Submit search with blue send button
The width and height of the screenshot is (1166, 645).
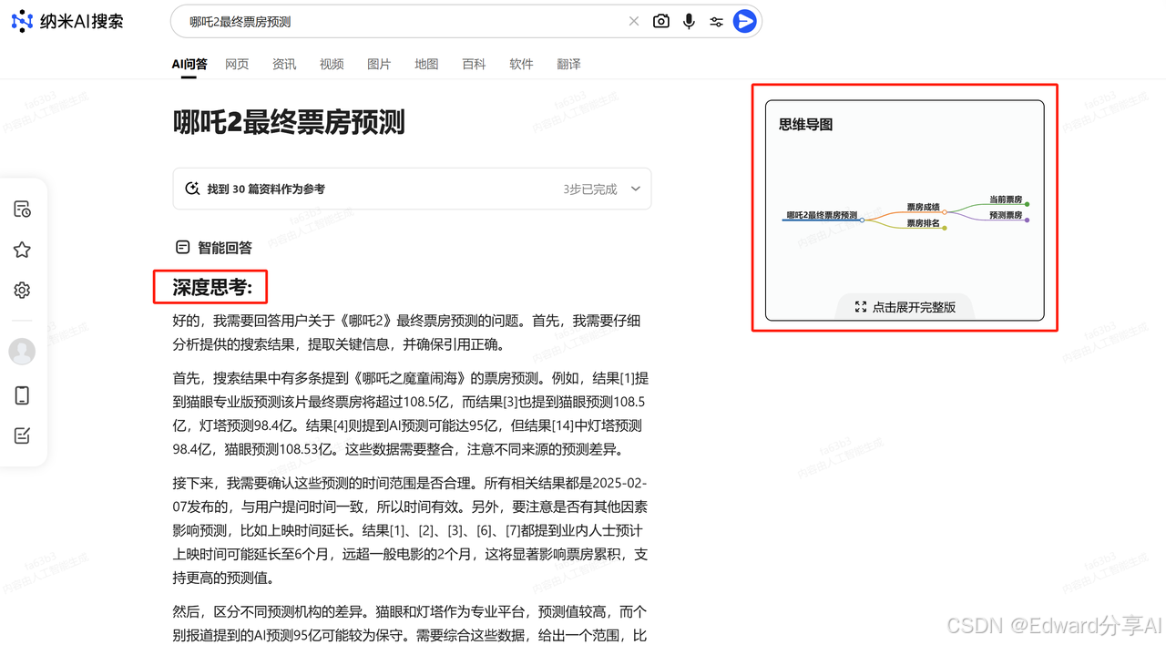tap(745, 21)
